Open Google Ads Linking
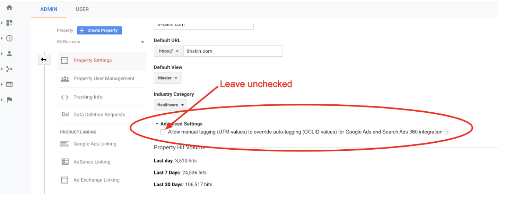This screenshot has width=513, height=197. 95,144
